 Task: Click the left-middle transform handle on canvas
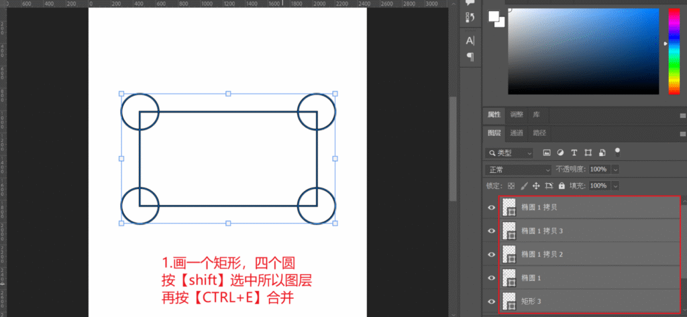(122, 158)
